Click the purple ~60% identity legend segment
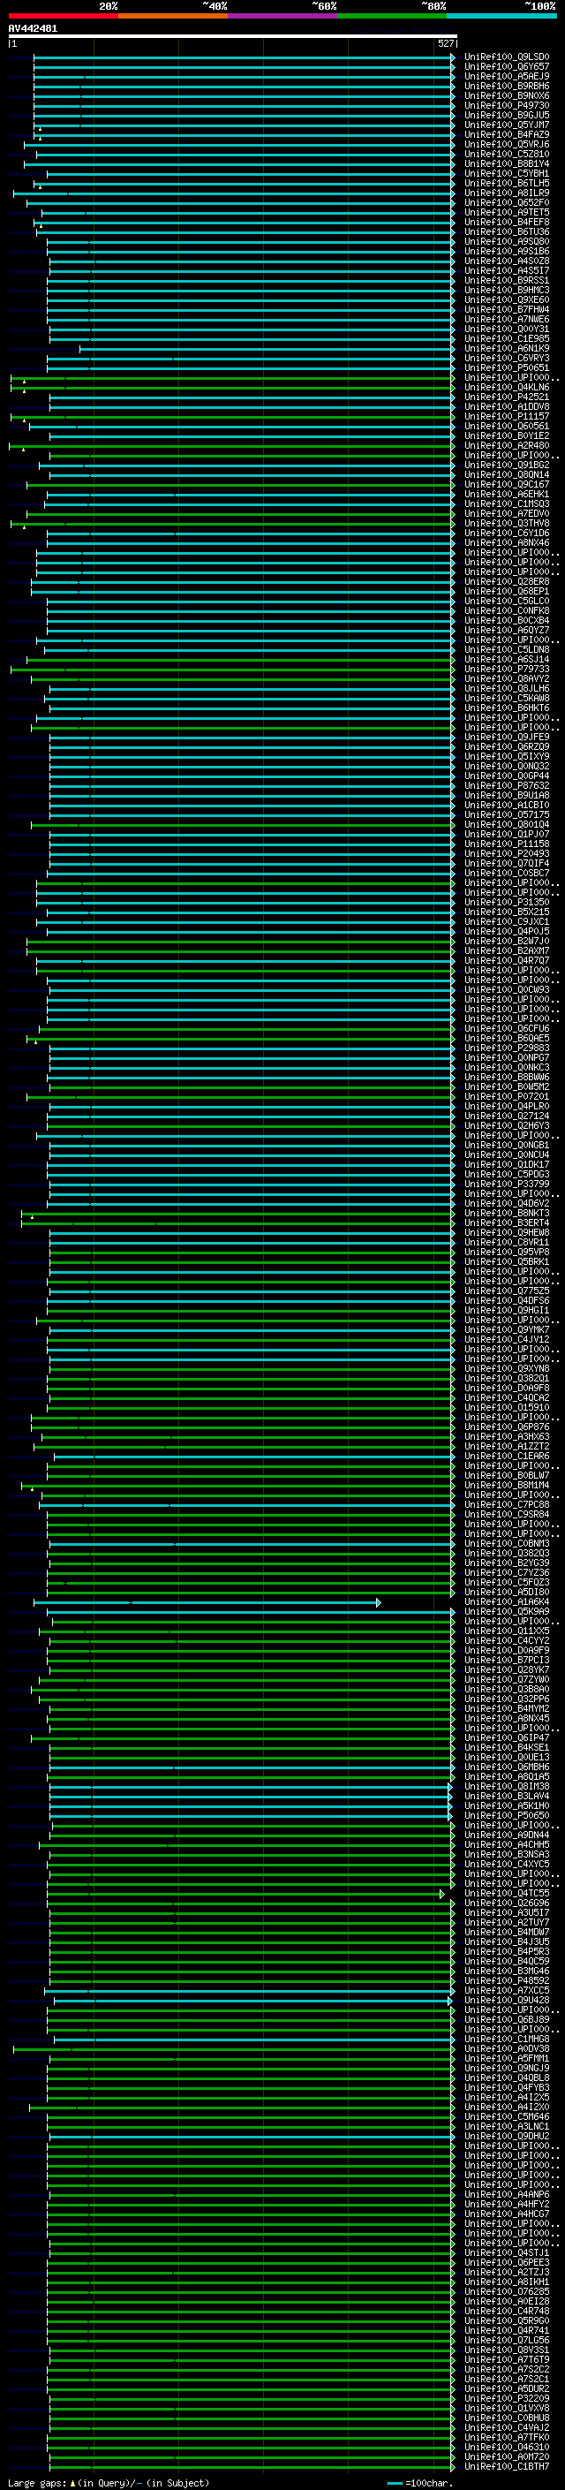 coord(283,16)
